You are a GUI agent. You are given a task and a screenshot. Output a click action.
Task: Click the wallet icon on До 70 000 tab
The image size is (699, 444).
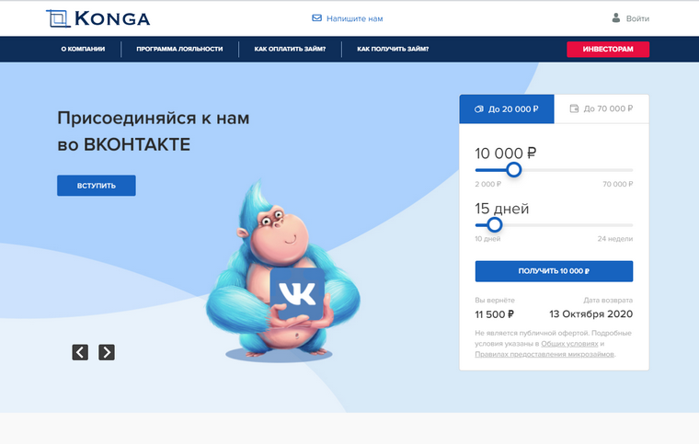(574, 108)
